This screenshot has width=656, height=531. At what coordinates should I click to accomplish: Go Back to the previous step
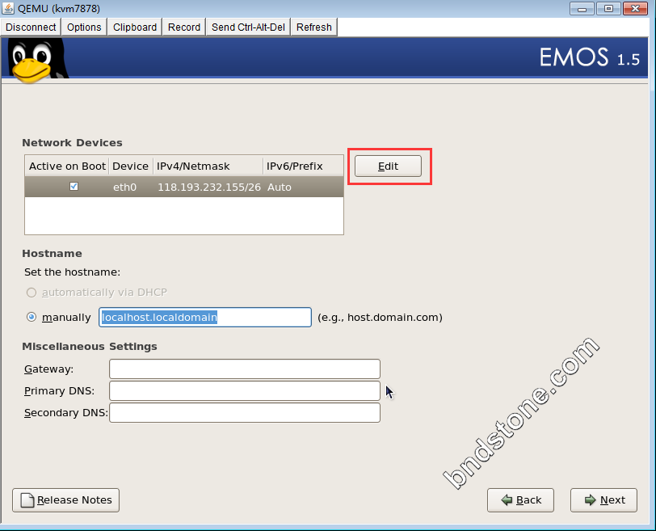[520, 500]
